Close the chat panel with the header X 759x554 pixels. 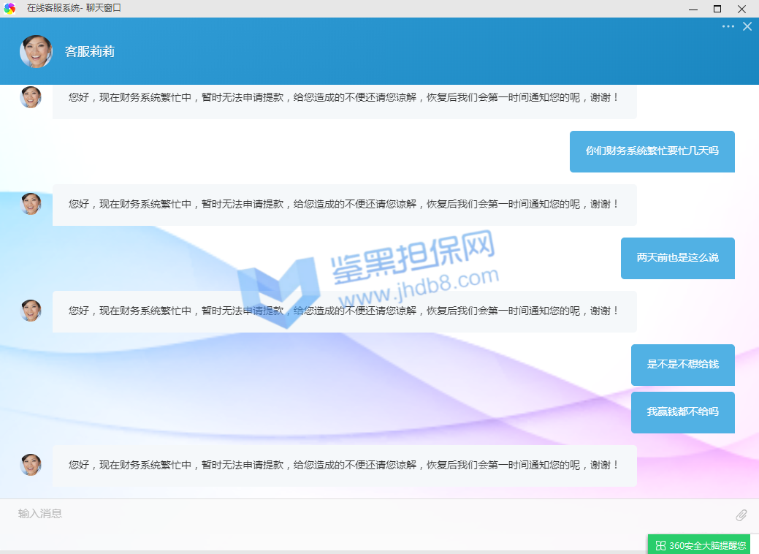[747, 26]
